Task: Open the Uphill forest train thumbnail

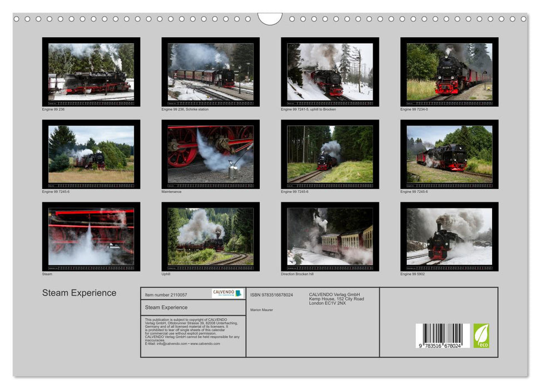Action: [x=210, y=236]
